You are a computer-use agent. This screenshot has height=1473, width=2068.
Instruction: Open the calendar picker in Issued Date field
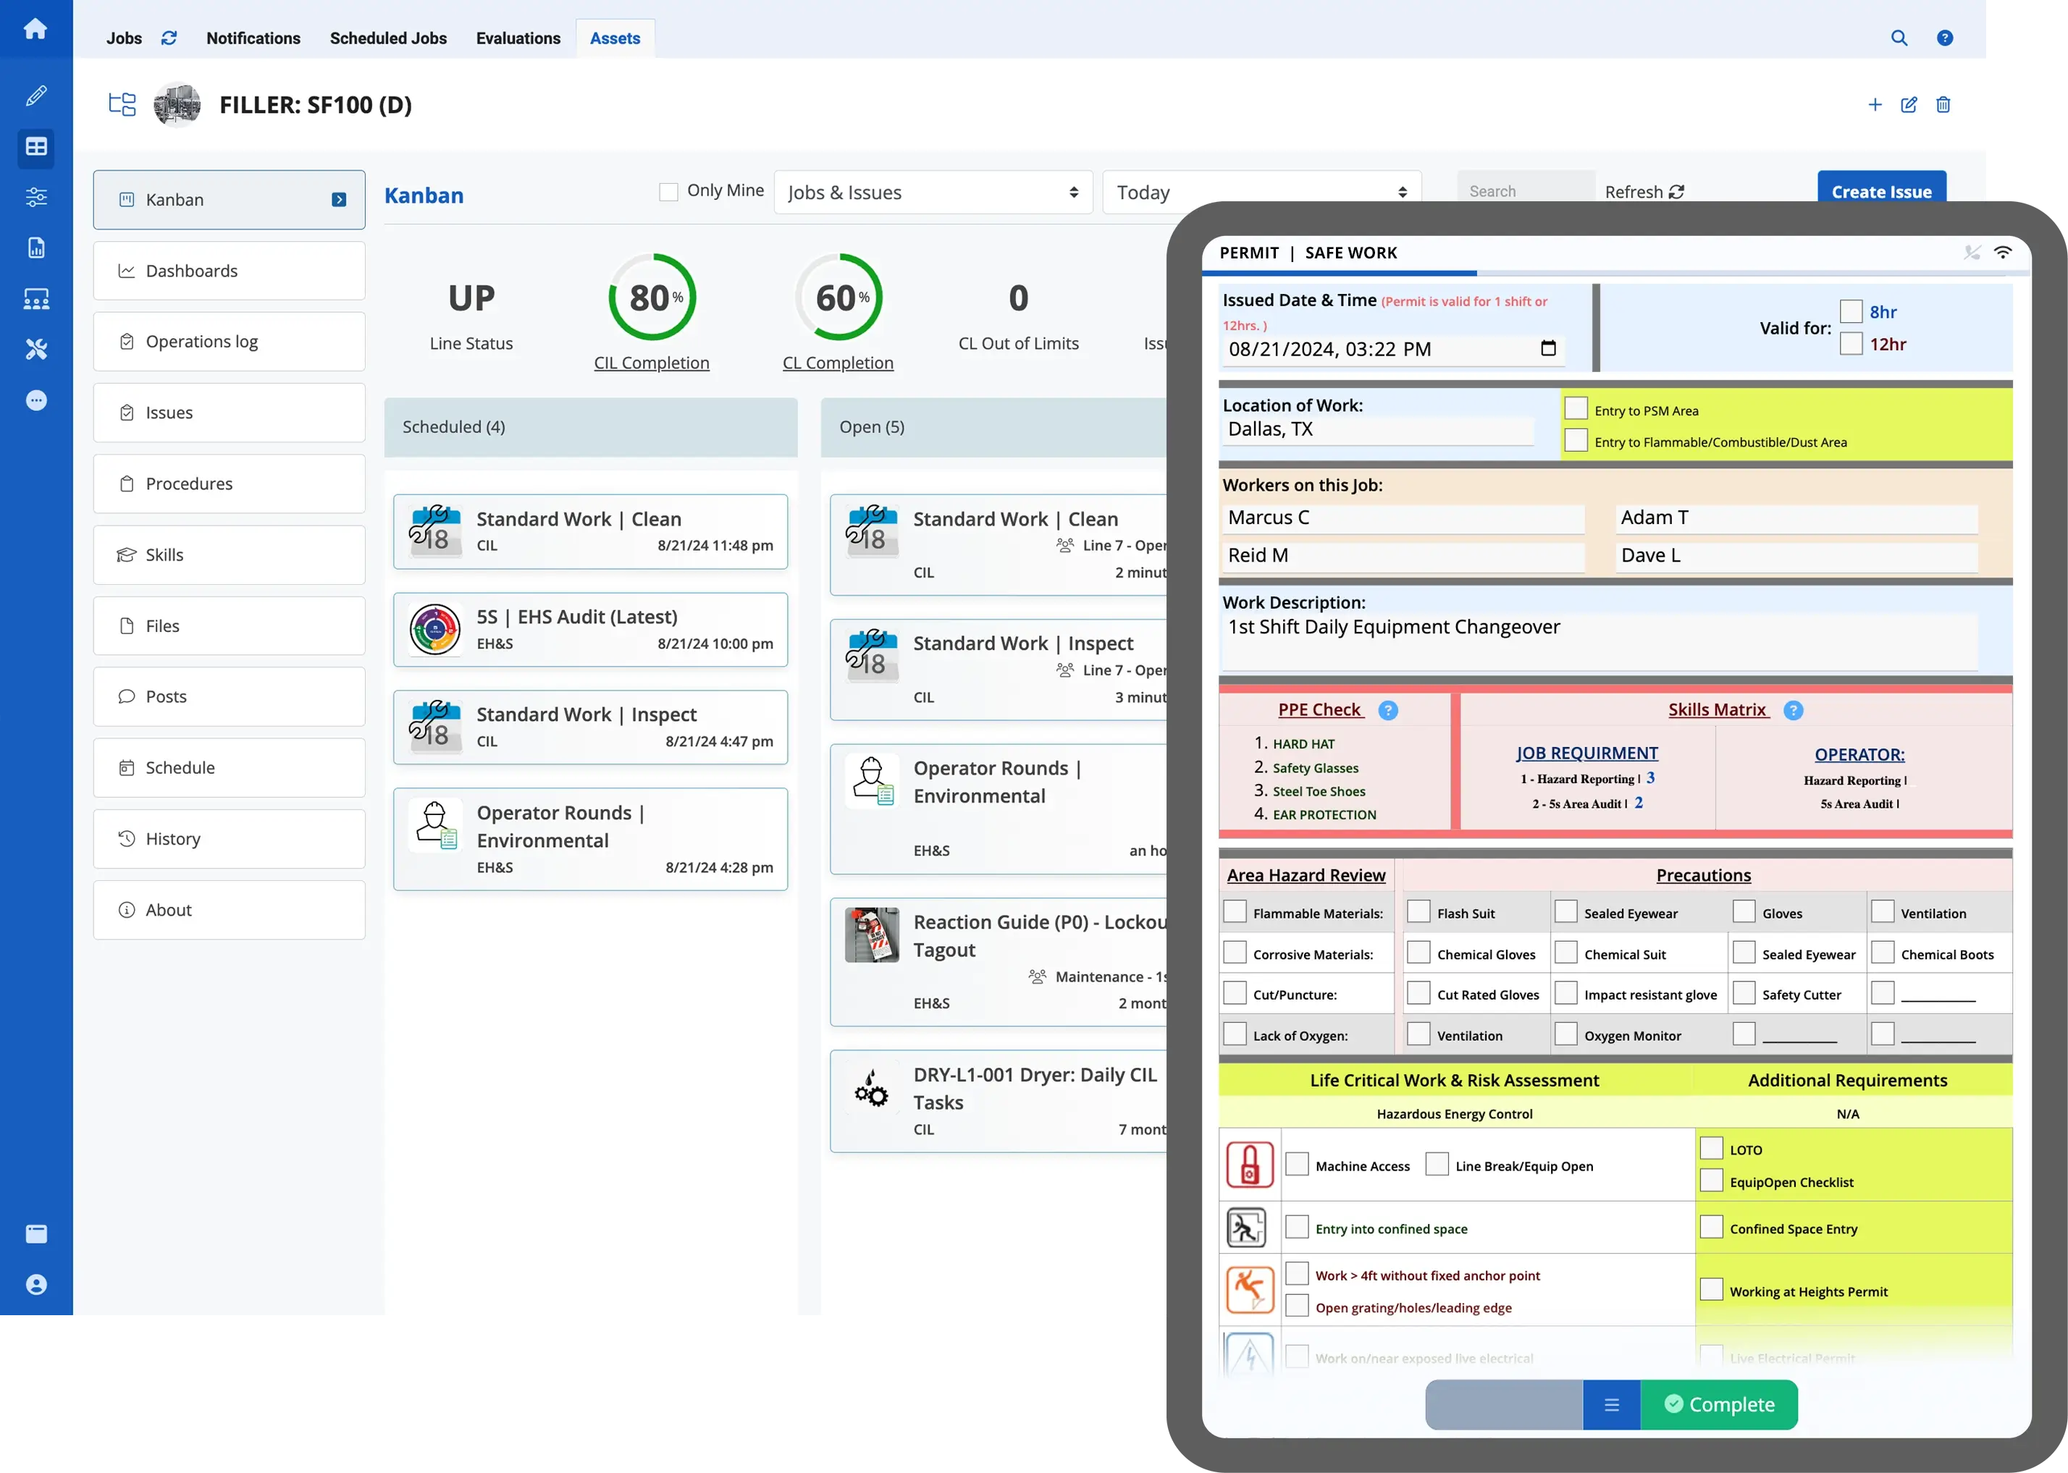[x=1548, y=348]
